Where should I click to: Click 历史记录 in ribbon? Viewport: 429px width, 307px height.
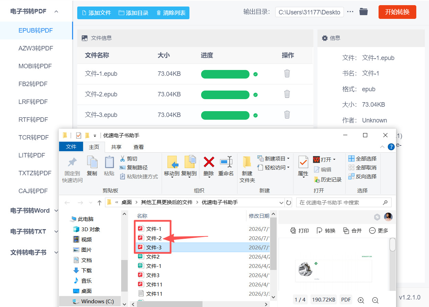tap(328, 179)
